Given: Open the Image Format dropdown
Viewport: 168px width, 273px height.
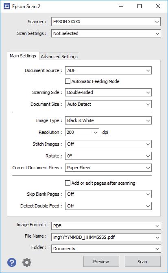Looking at the screenshot, I should coord(106,226).
